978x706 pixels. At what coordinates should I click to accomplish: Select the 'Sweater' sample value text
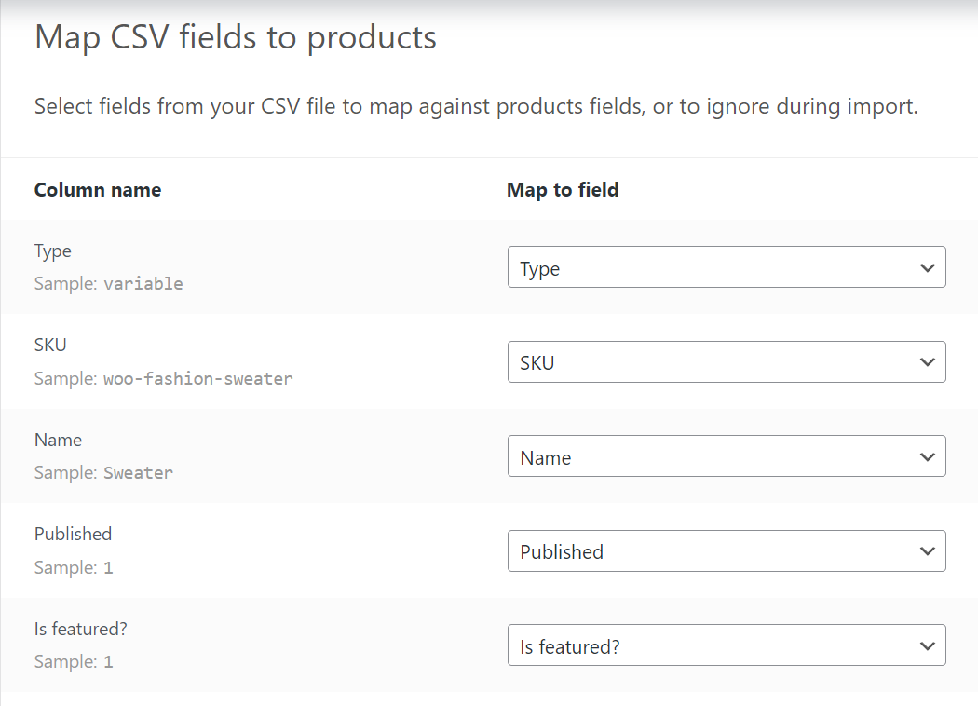138,473
